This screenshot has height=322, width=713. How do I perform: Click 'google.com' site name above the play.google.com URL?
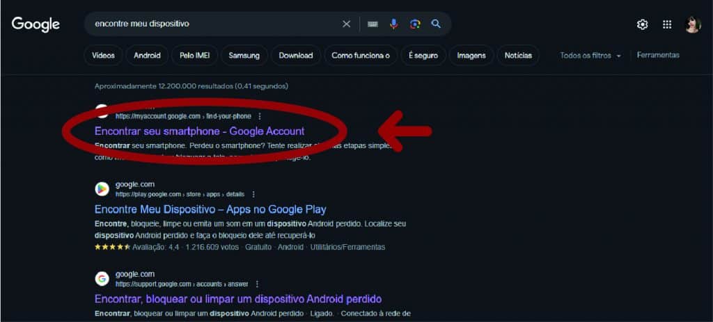135,184
